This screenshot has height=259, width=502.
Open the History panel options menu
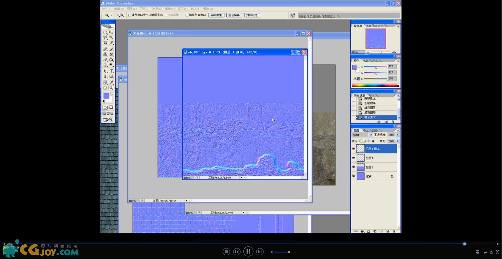(398, 96)
